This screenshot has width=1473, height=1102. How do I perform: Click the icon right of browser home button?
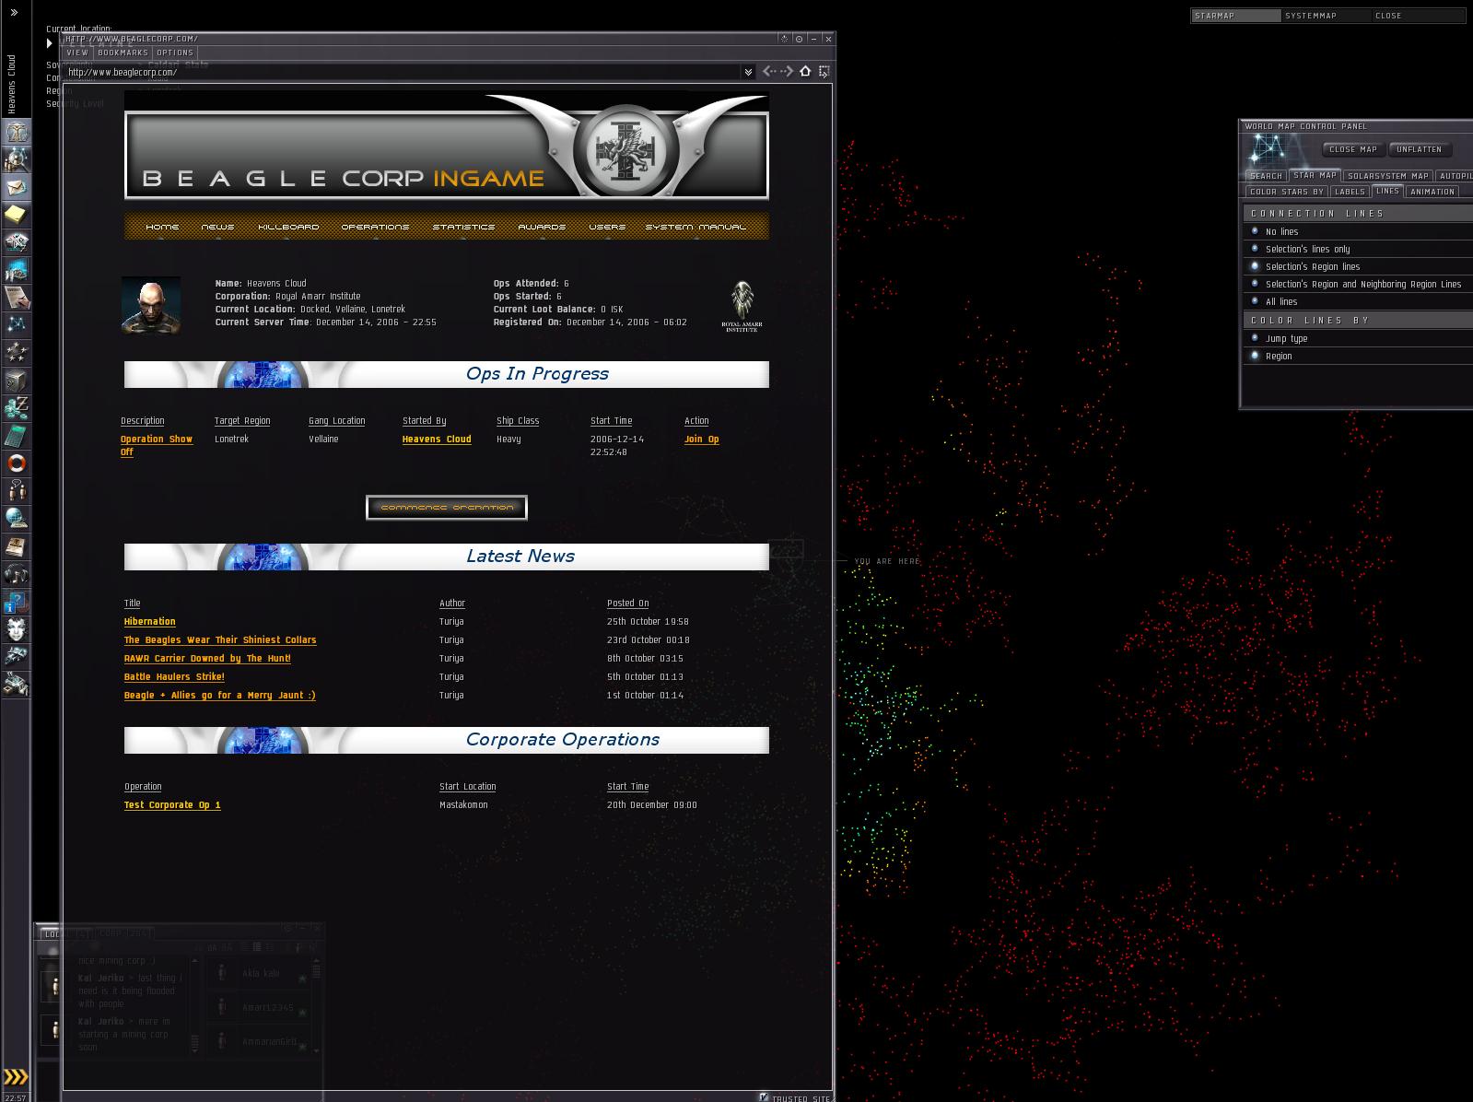pos(824,71)
